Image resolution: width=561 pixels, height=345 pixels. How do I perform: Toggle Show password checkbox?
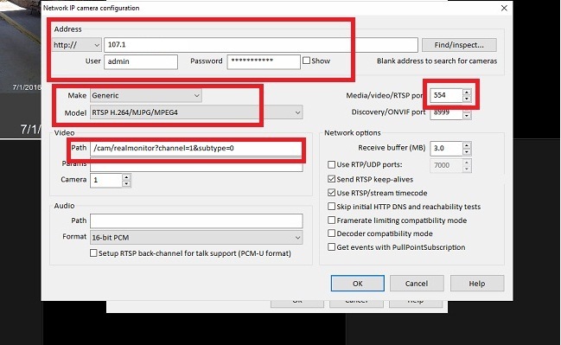306,61
